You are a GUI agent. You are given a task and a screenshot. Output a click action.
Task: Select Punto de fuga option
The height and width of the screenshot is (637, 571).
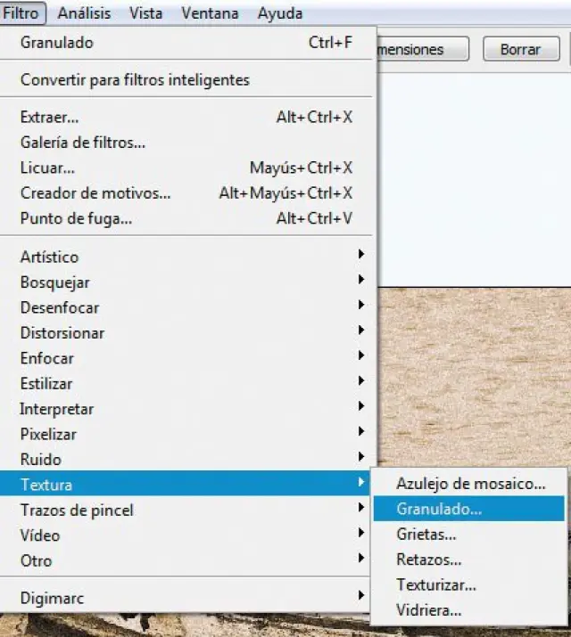[76, 218]
